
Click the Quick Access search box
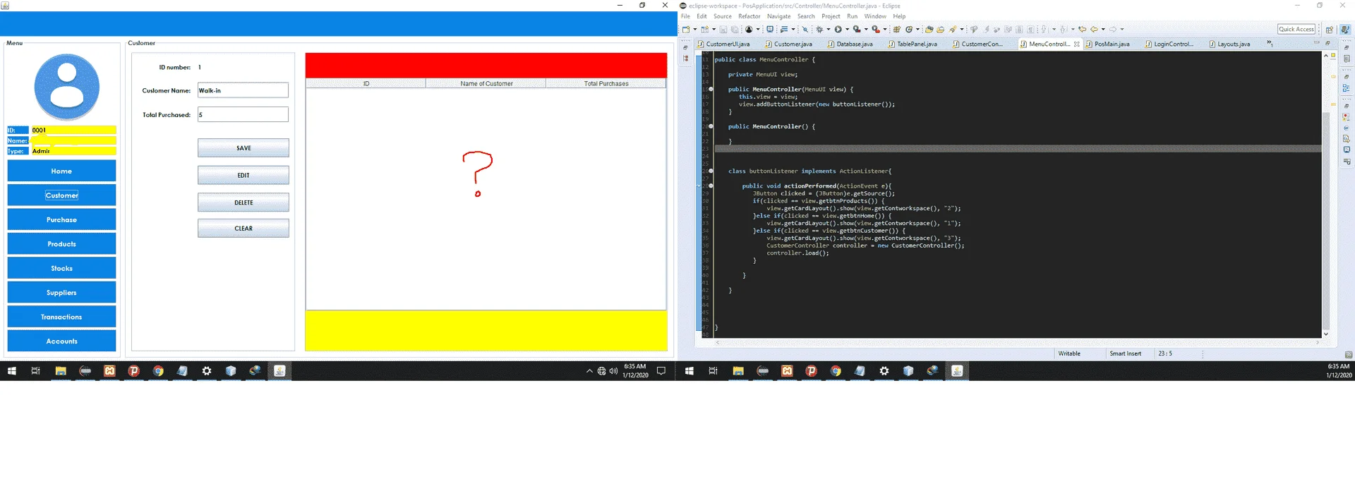[x=1296, y=29]
